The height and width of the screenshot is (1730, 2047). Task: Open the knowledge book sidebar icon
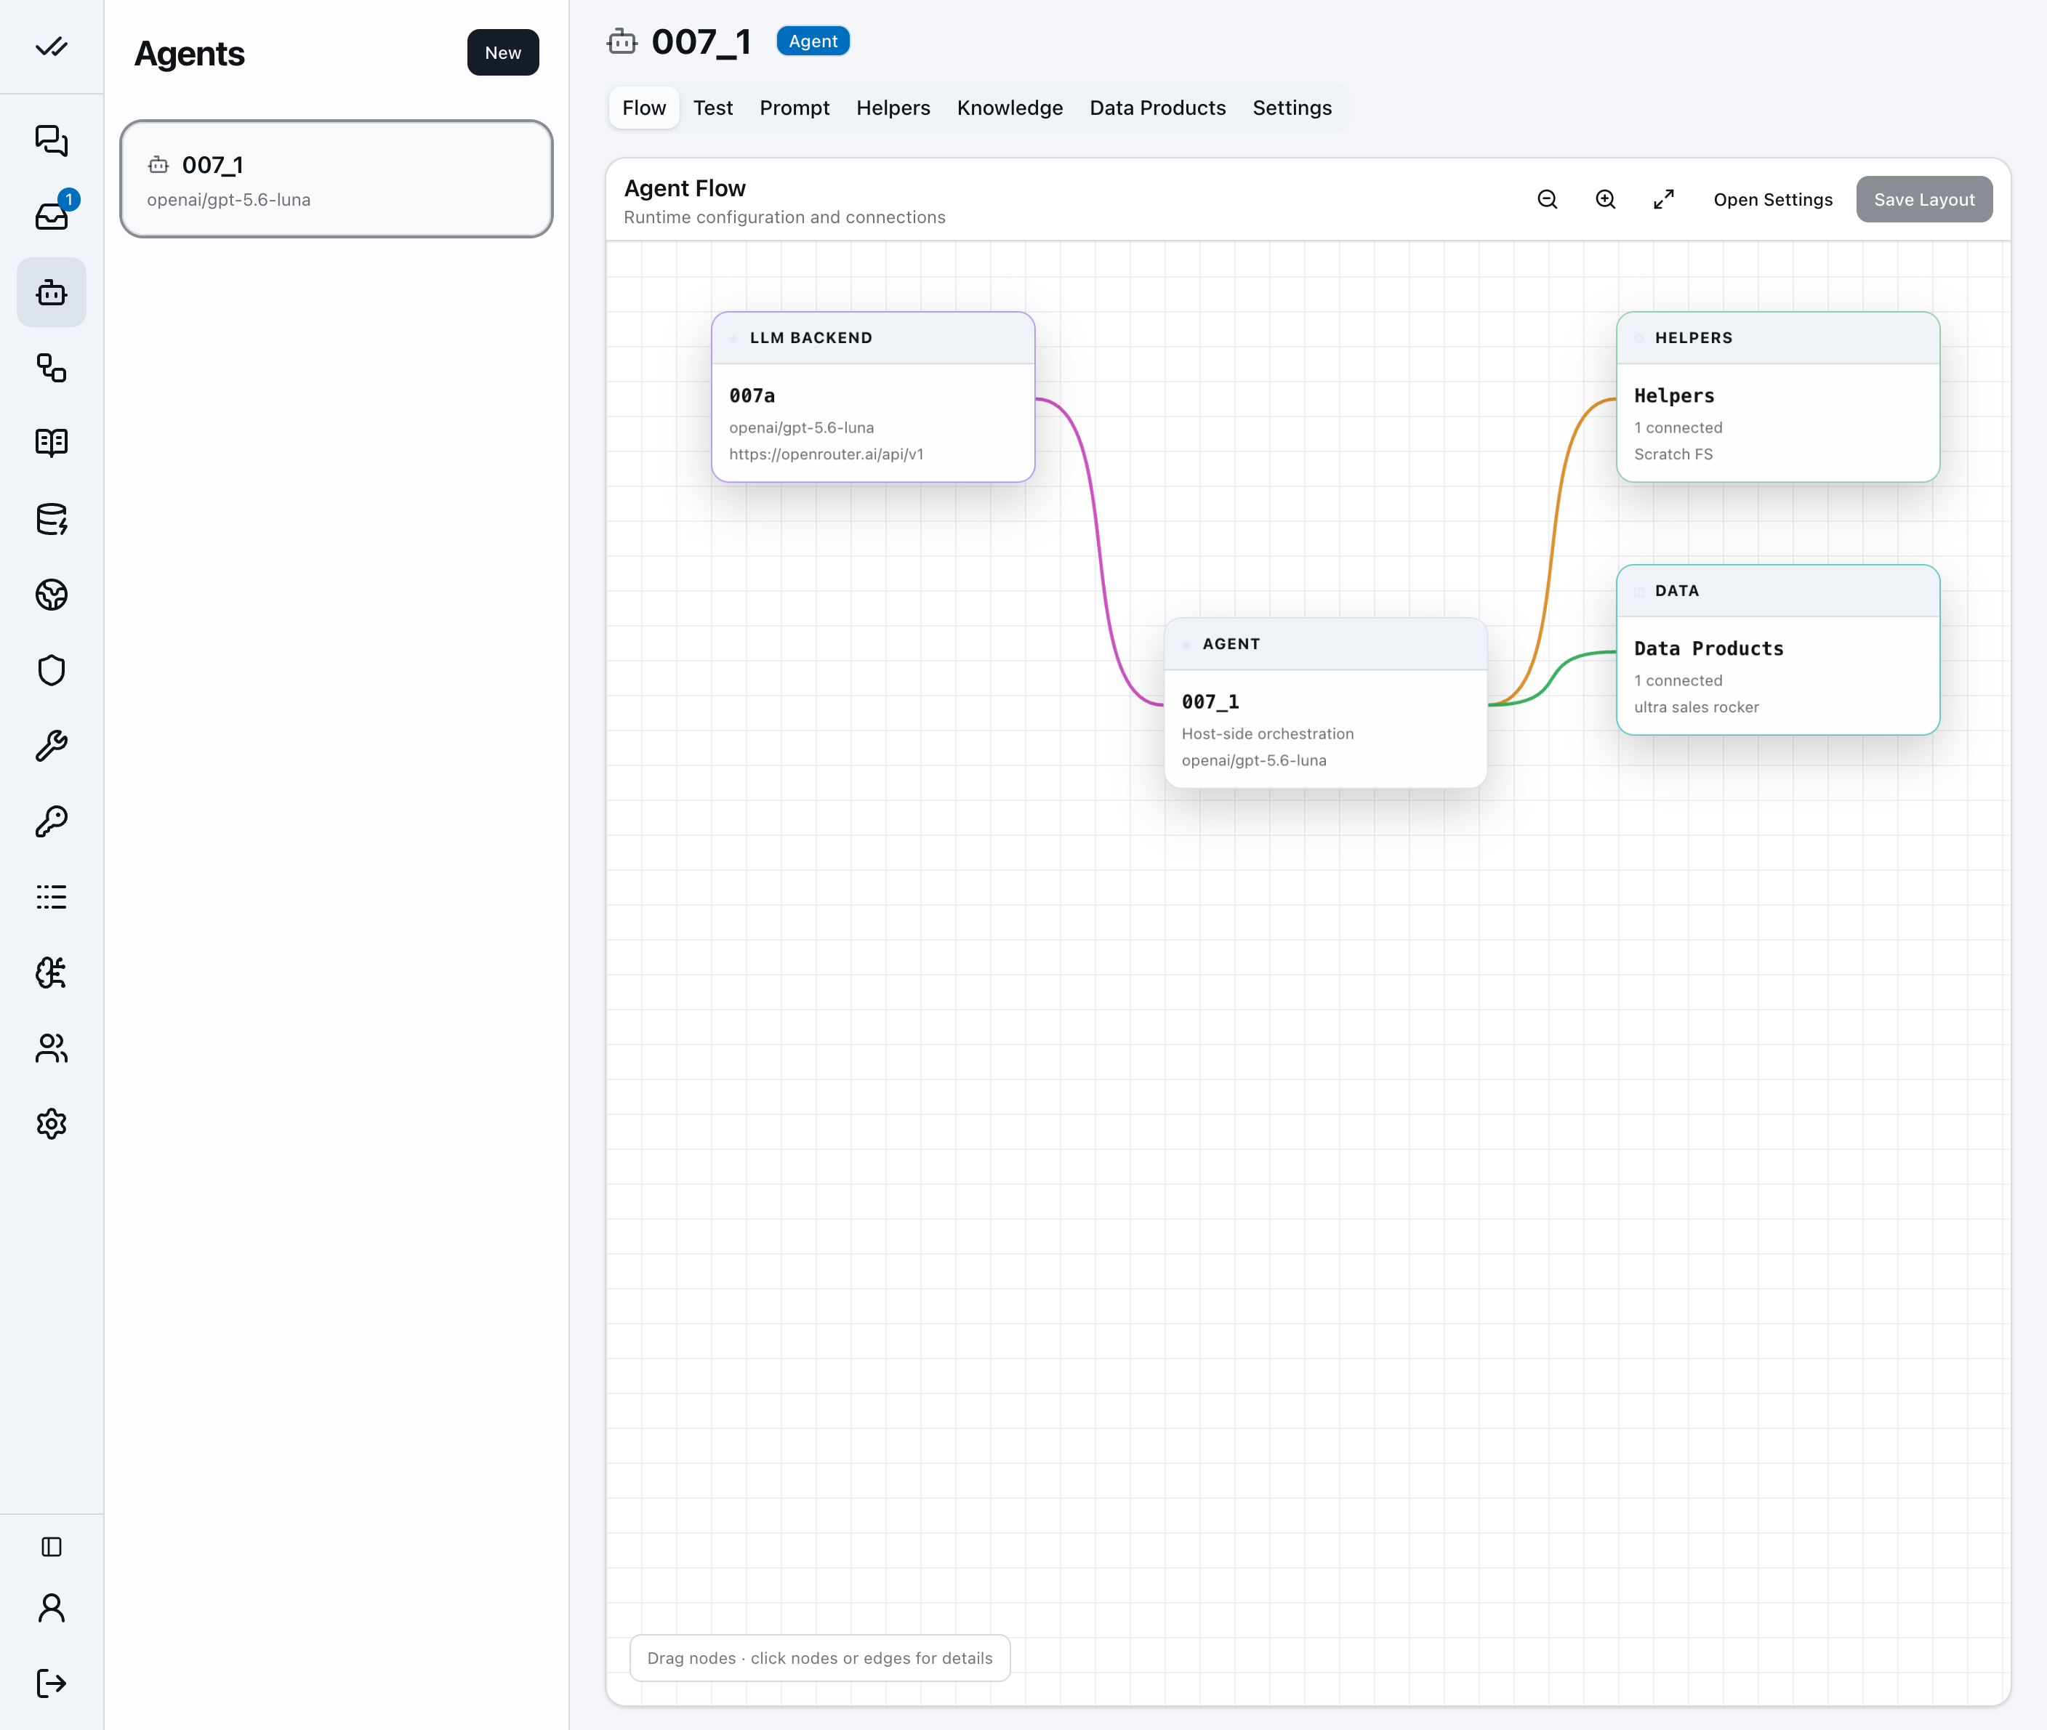[51, 442]
